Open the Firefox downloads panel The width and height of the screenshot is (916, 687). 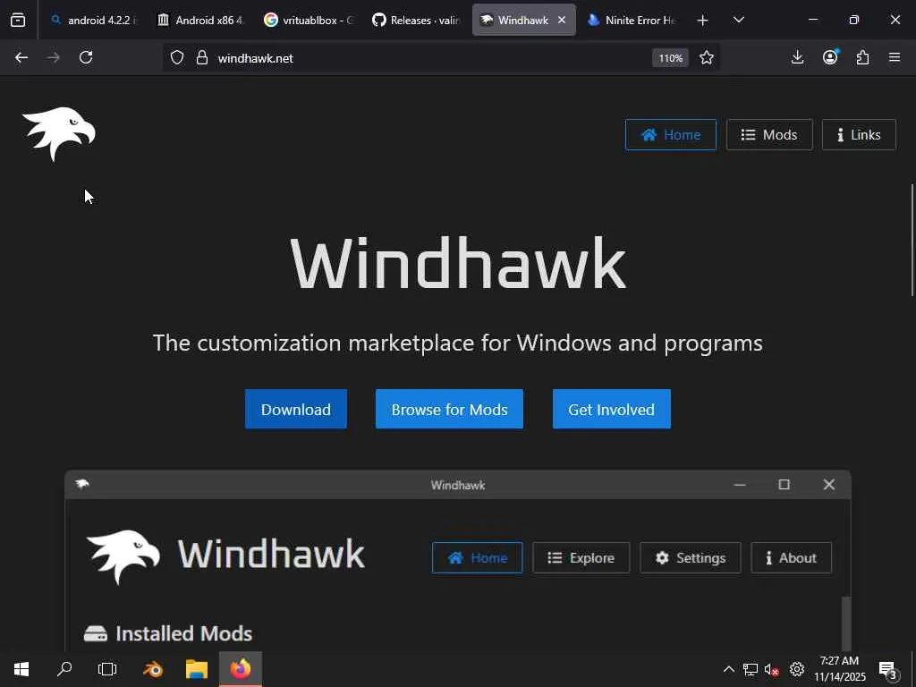point(797,57)
